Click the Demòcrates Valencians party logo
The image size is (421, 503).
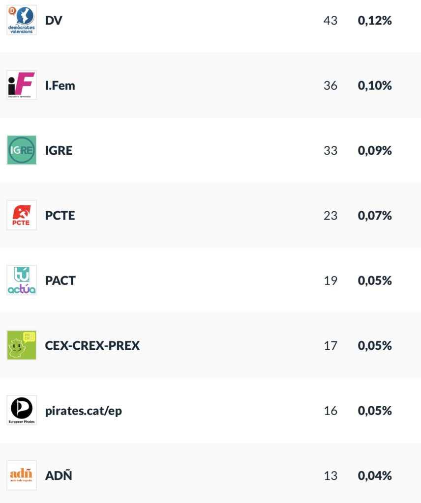click(x=22, y=20)
